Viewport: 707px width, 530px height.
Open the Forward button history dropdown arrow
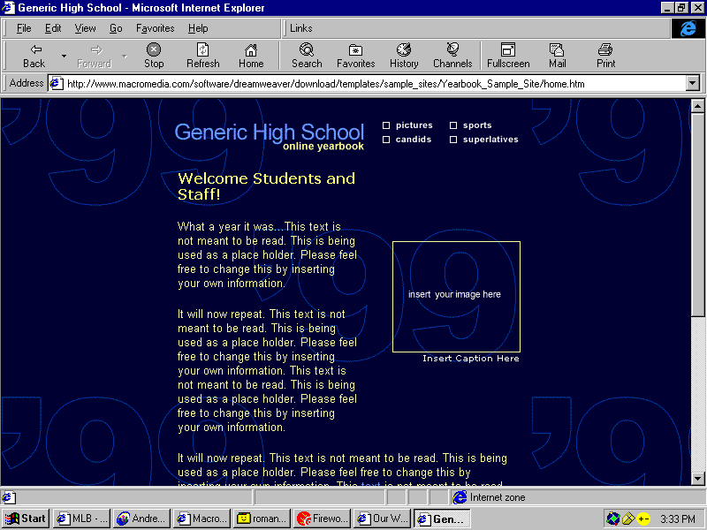point(125,57)
